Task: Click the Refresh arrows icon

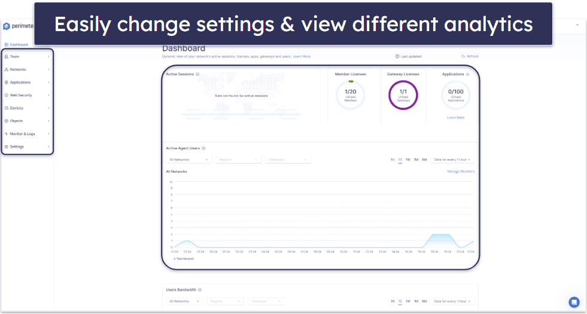Action: click(463, 56)
